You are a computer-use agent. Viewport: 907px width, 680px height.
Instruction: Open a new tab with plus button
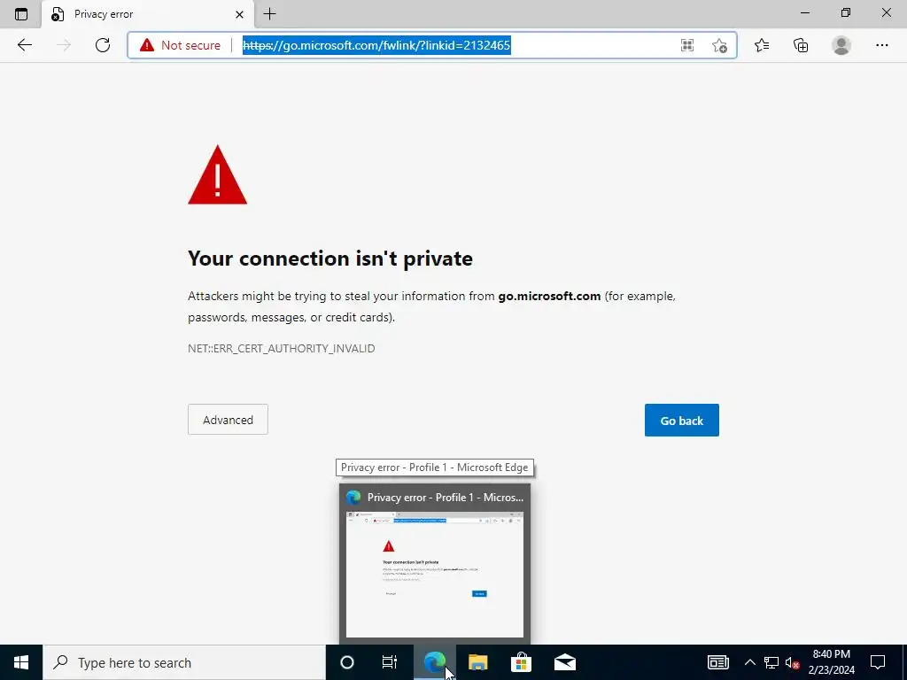(x=269, y=14)
